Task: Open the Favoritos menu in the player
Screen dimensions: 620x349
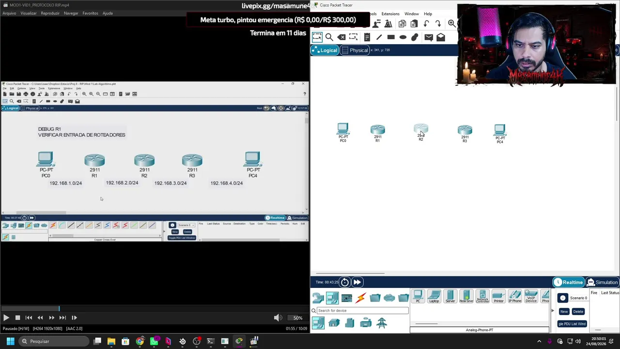Action: point(91,13)
